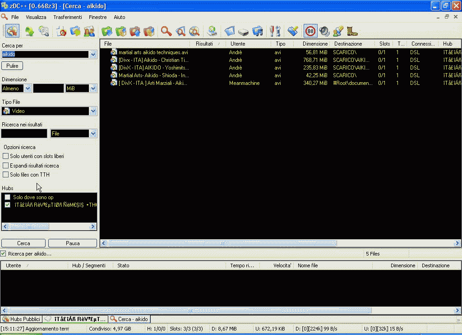Open Favorite Users from the toolbar
Image resolution: width=462 pixels, height=335 pixels.
click(x=89, y=31)
